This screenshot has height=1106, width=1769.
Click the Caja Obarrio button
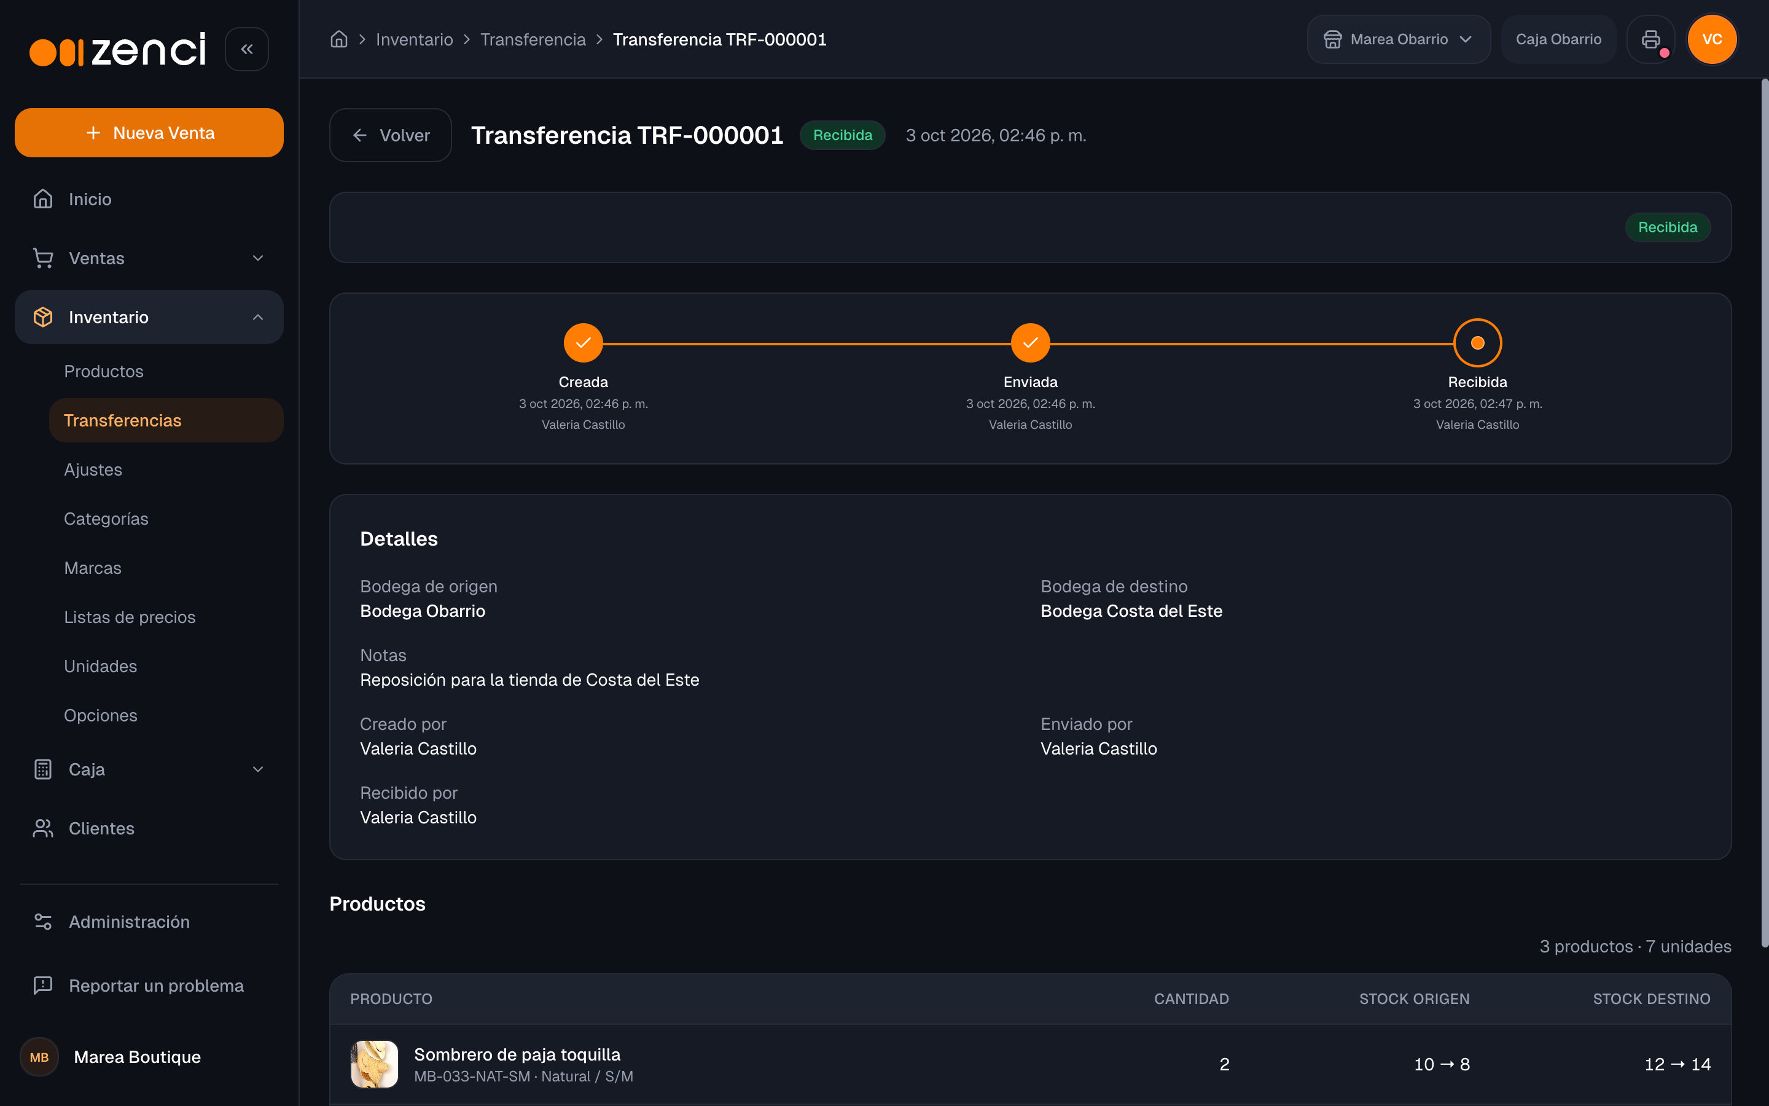(x=1558, y=39)
